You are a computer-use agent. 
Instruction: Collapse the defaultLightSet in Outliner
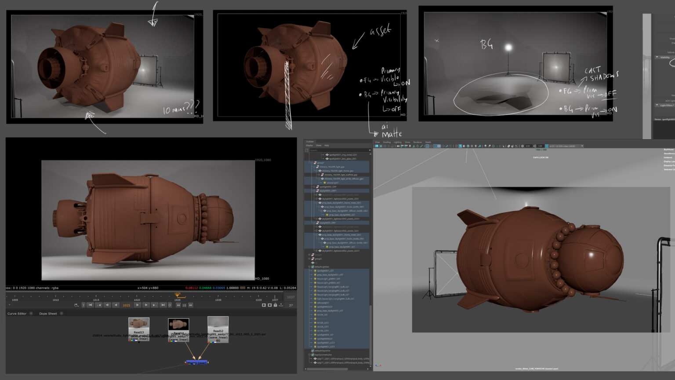[310, 267]
